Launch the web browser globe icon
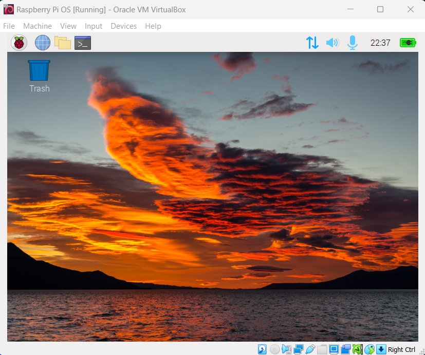The height and width of the screenshot is (355, 425). coord(43,43)
